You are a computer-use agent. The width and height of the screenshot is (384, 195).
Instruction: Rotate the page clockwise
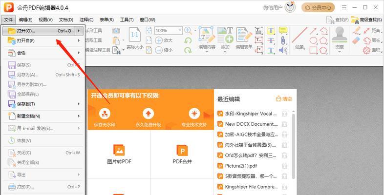[x=188, y=50]
